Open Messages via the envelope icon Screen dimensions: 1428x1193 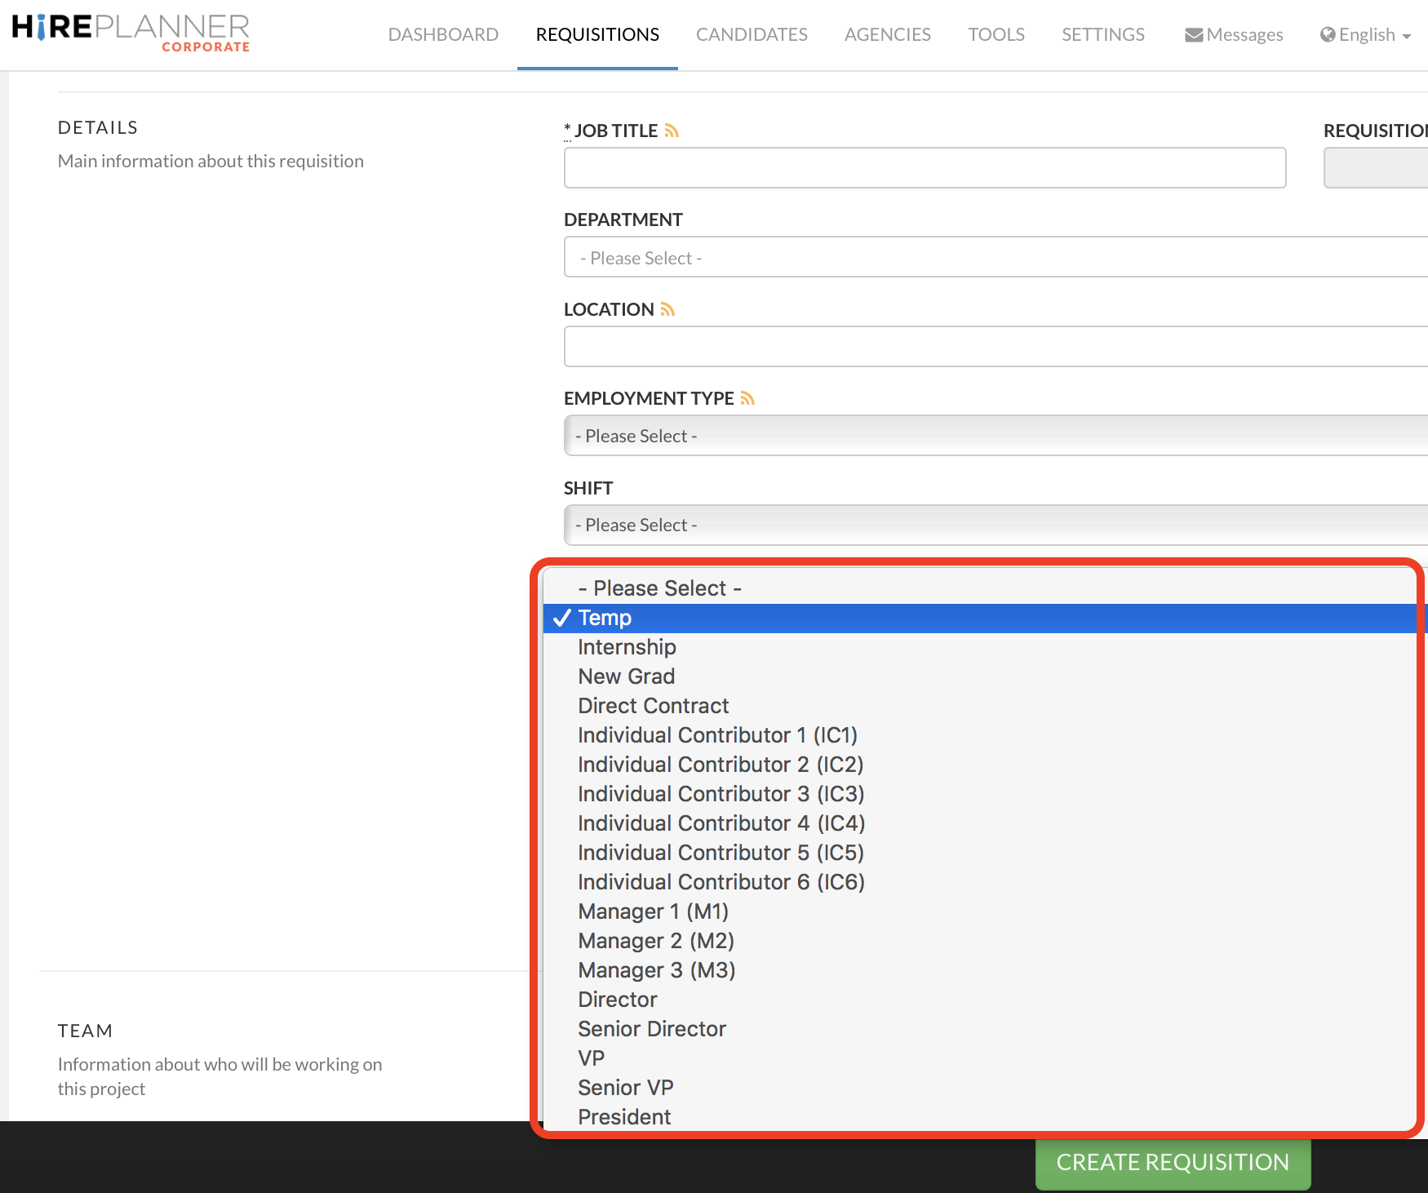(x=1194, y=35)
